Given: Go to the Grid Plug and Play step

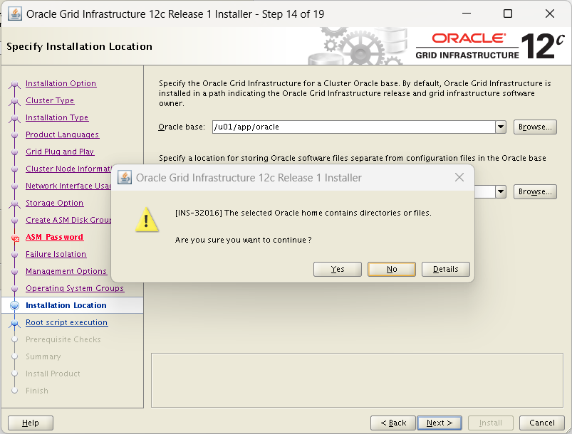Looking at the screenshot, I should coord(60,152).
